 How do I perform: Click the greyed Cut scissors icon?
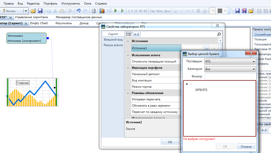pyautogui.click(x=55, y=11)
